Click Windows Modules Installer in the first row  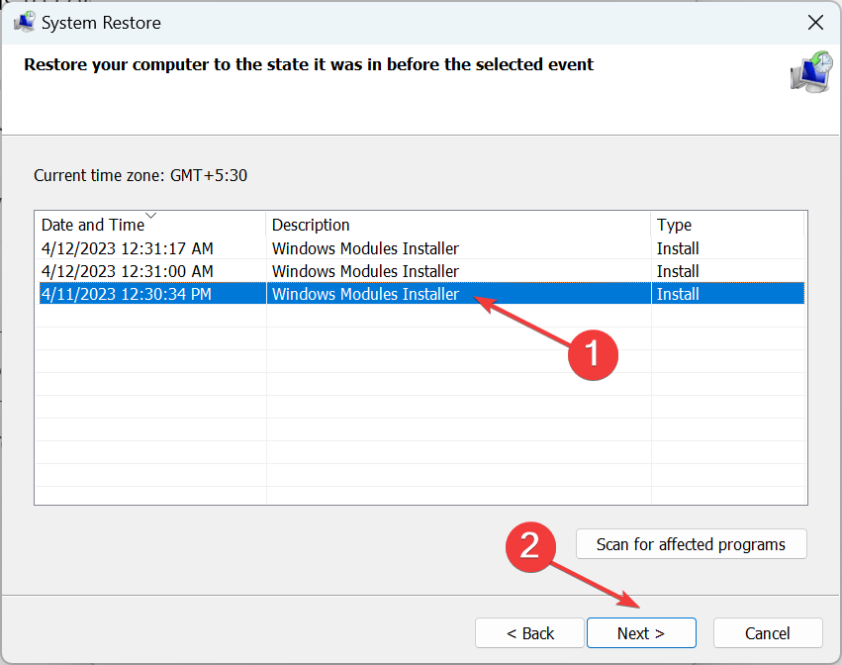365,248
